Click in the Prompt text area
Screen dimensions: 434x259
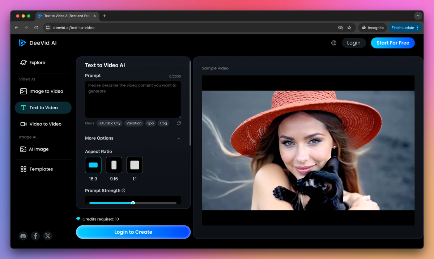coord(133,99)
